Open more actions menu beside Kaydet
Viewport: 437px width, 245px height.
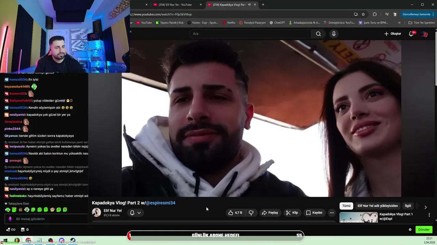pyautogui.click(x=332, y=213)
